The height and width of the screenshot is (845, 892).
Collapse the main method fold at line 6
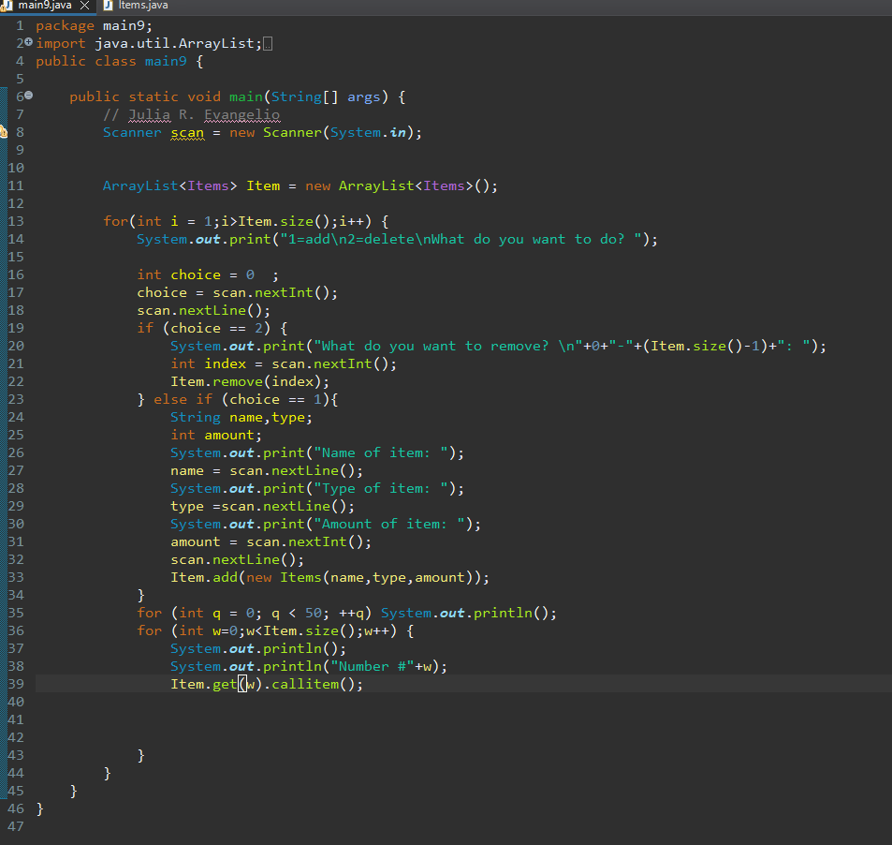tap(28, 94)
